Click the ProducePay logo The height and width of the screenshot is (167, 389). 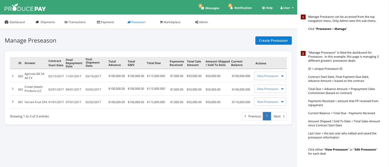(25, 8)
